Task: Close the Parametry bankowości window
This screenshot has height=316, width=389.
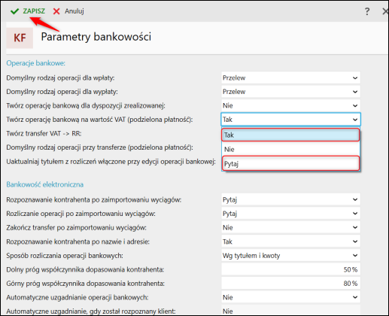Action: point(385,11)
